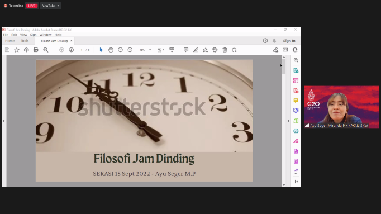
Task: Activate the Selection arrow tool
Action: pyautogui.click(x=101, y=50)
